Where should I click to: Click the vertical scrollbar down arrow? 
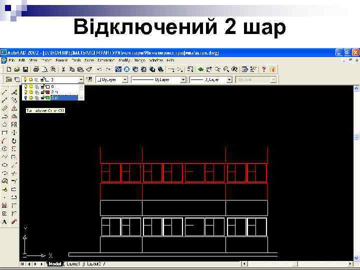(356, 258)
